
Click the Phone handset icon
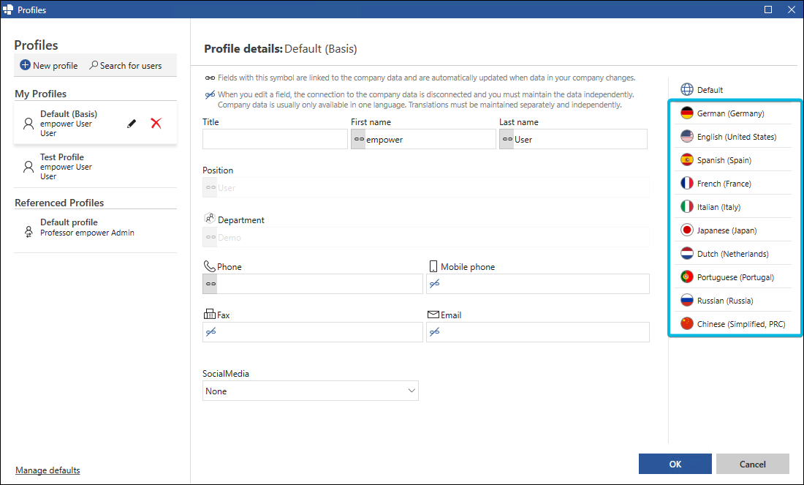[209, 266]
